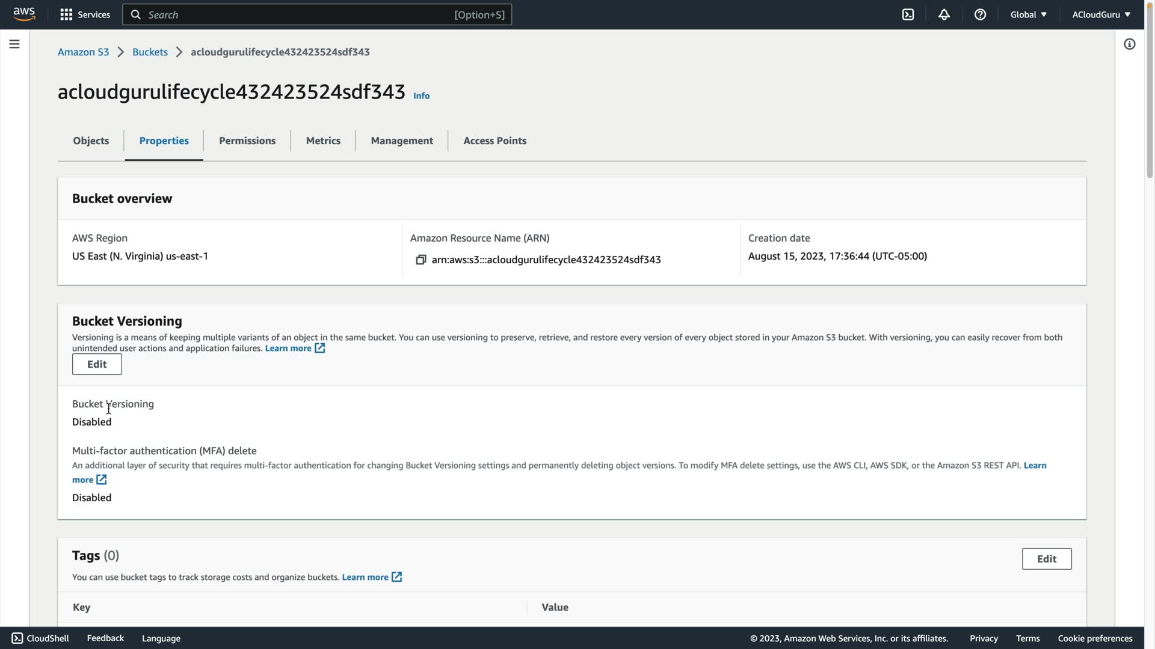Click into the top Search field

click(x=301, y=14)
